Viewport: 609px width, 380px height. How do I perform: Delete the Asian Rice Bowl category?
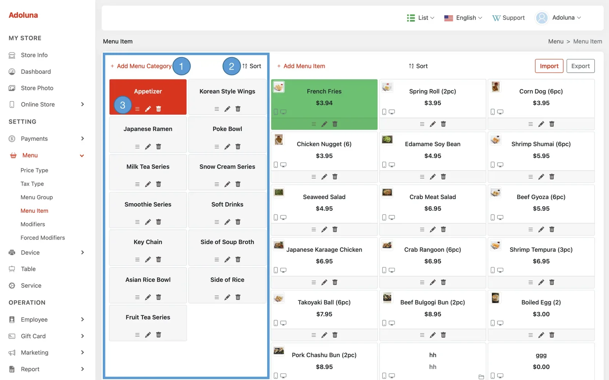158,297
